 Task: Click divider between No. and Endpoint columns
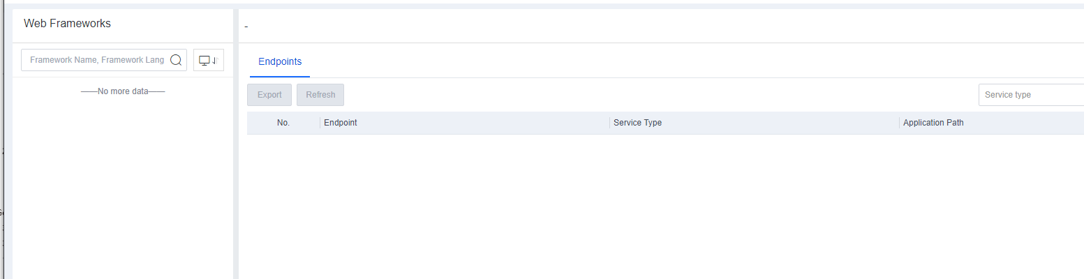[x=320, y=123]
